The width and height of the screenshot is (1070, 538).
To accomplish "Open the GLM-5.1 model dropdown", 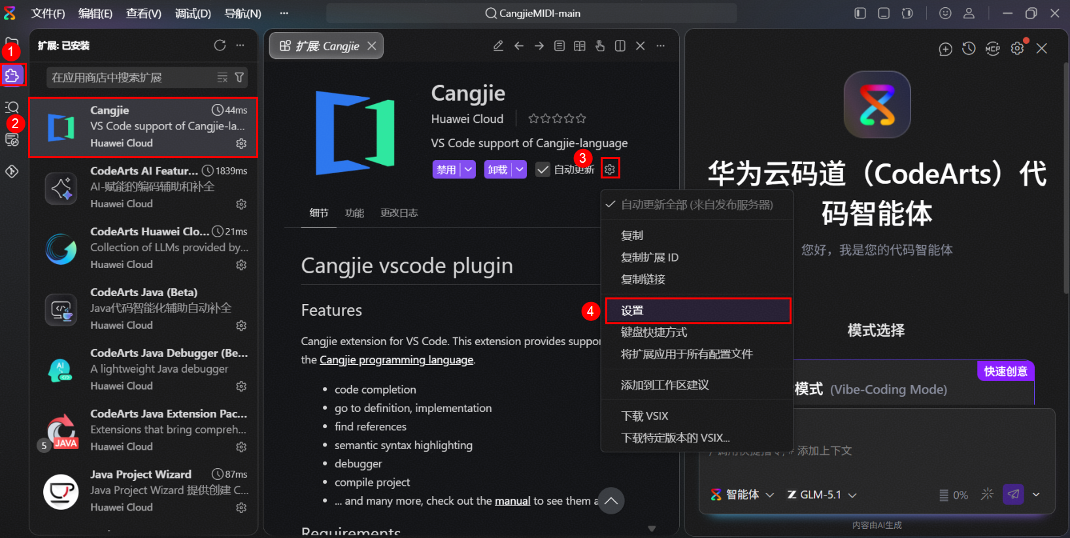I will 822,495.
